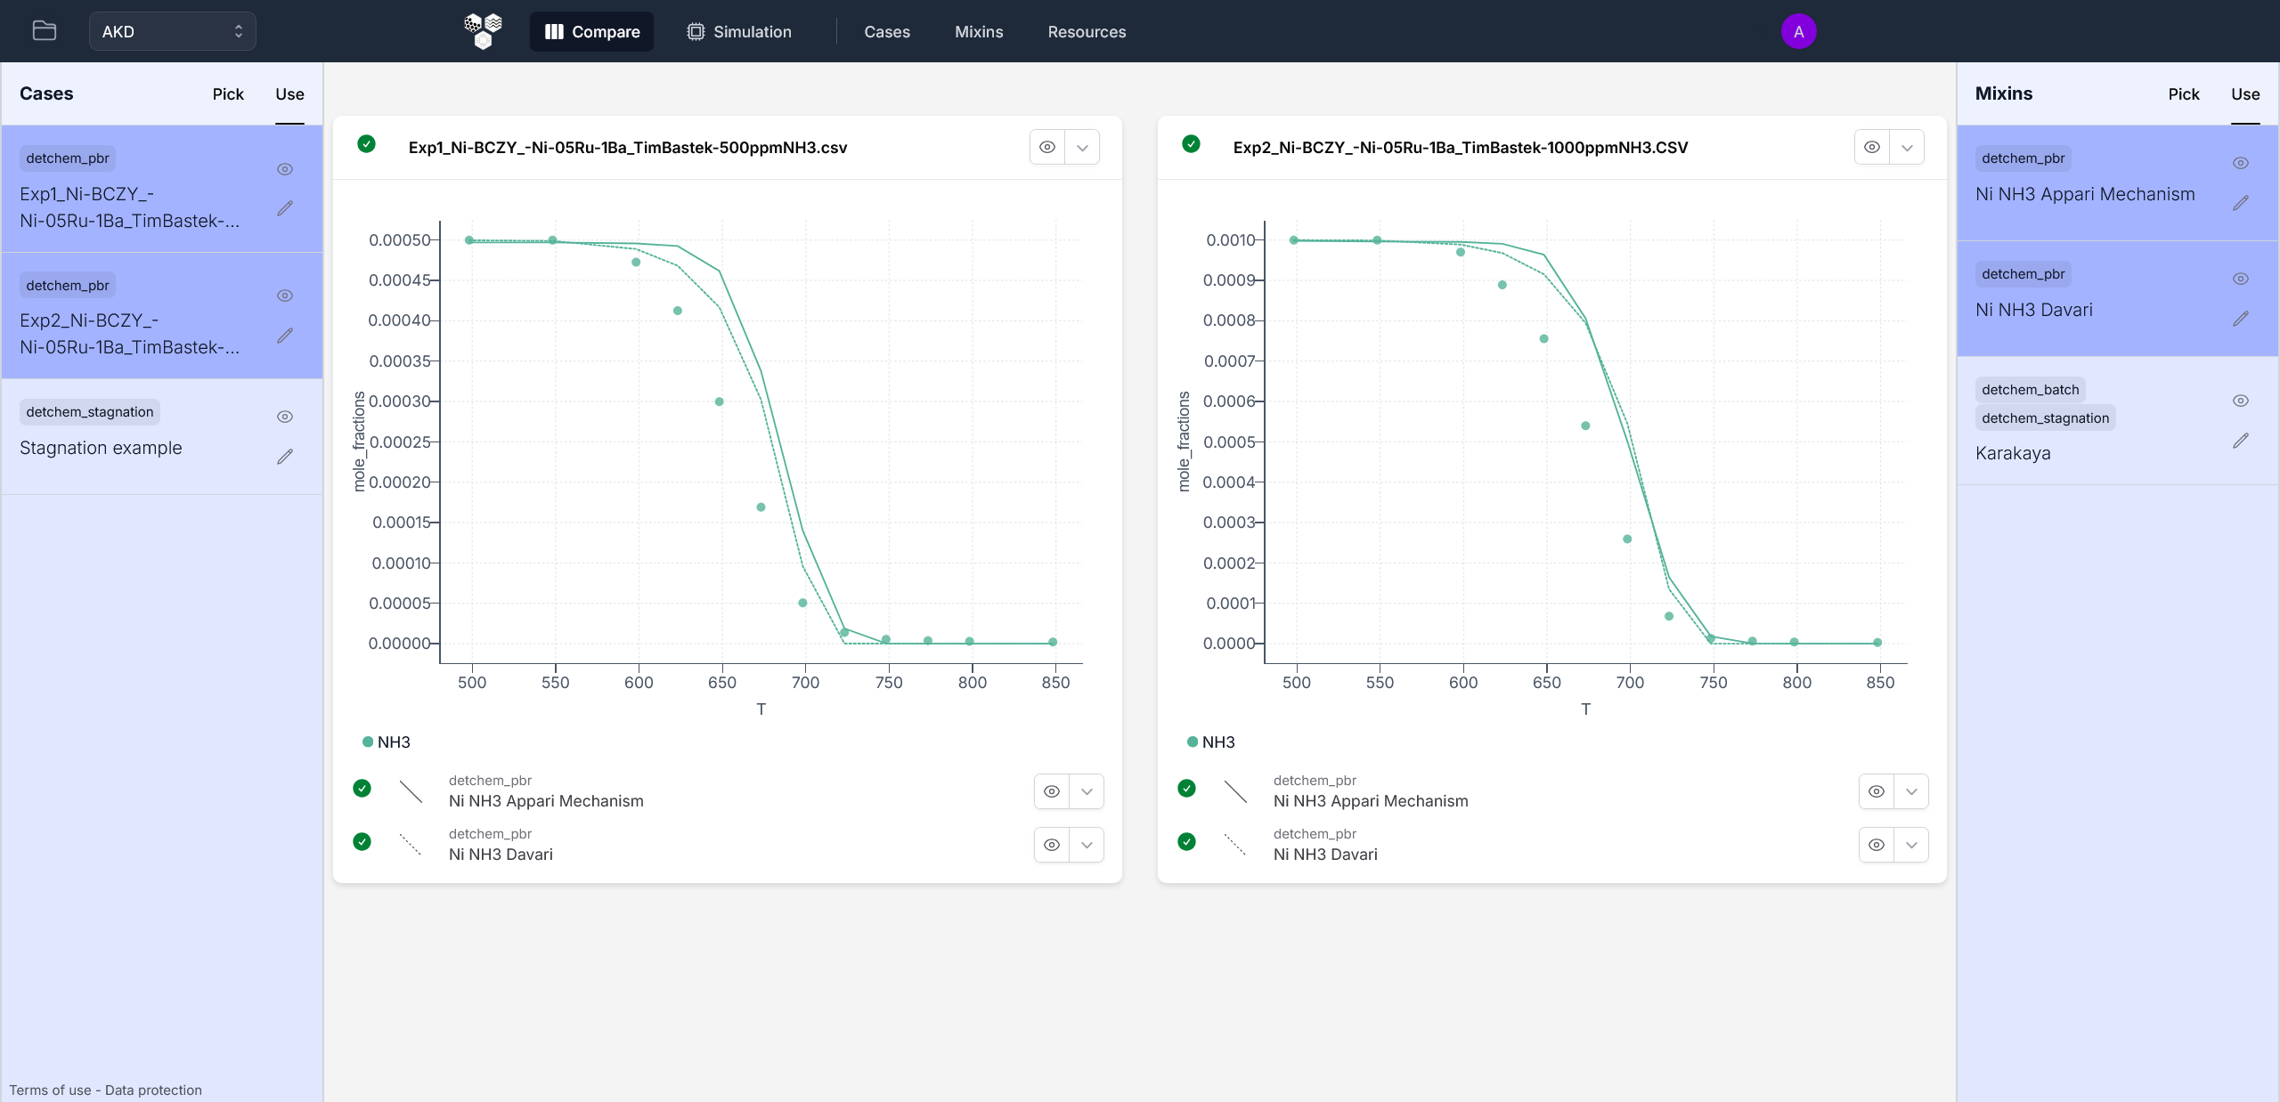Click NH3 legend color dot in Exp1 chart

[x=368, y=741]
